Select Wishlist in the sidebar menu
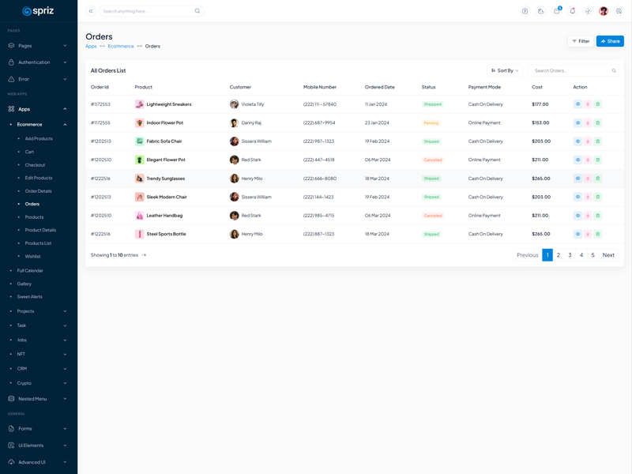The width and height of the screenshot is (632, 474). [x=32, y=257]
